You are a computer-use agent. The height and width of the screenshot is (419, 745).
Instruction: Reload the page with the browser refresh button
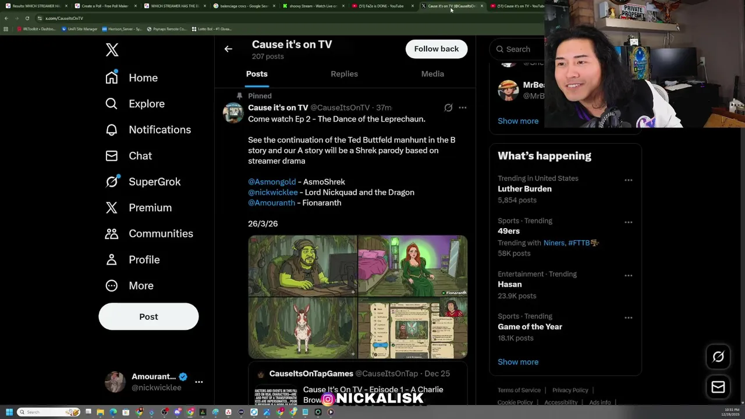click(x=27, y=18)
